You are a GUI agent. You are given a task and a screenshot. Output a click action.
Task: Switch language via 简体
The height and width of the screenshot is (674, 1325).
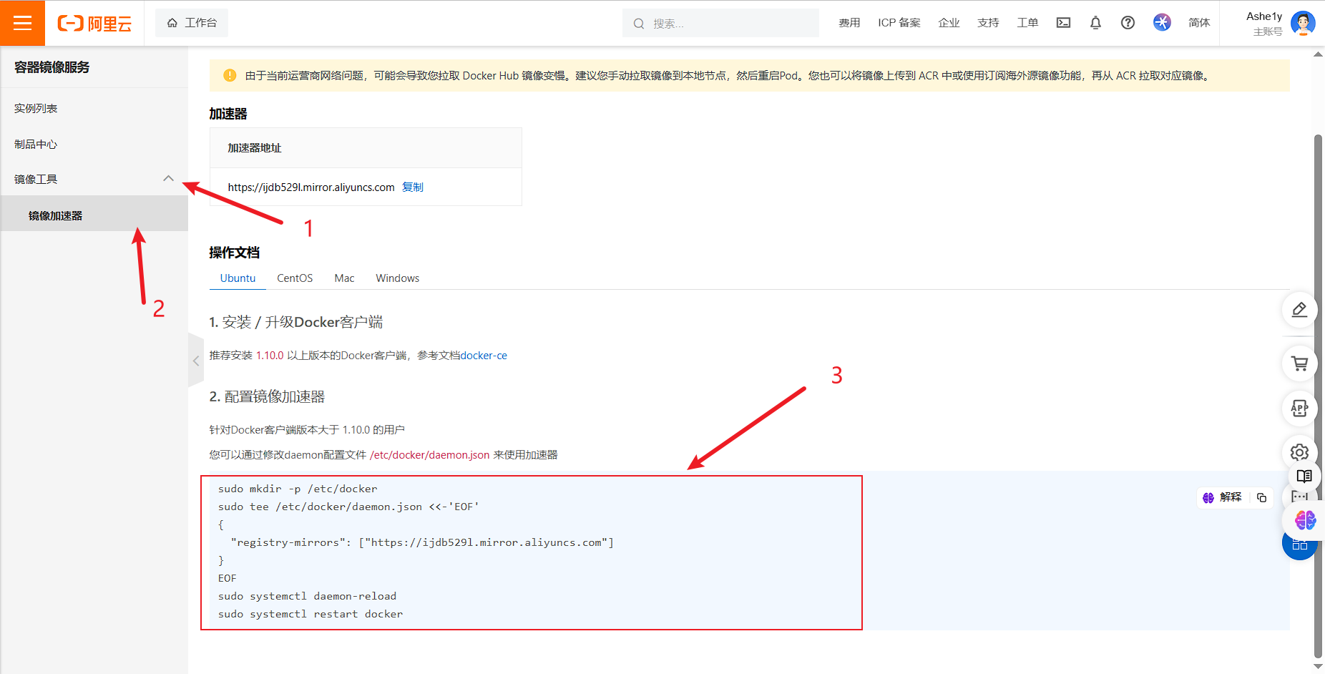pyautogui.click(x=1199, y=23)
